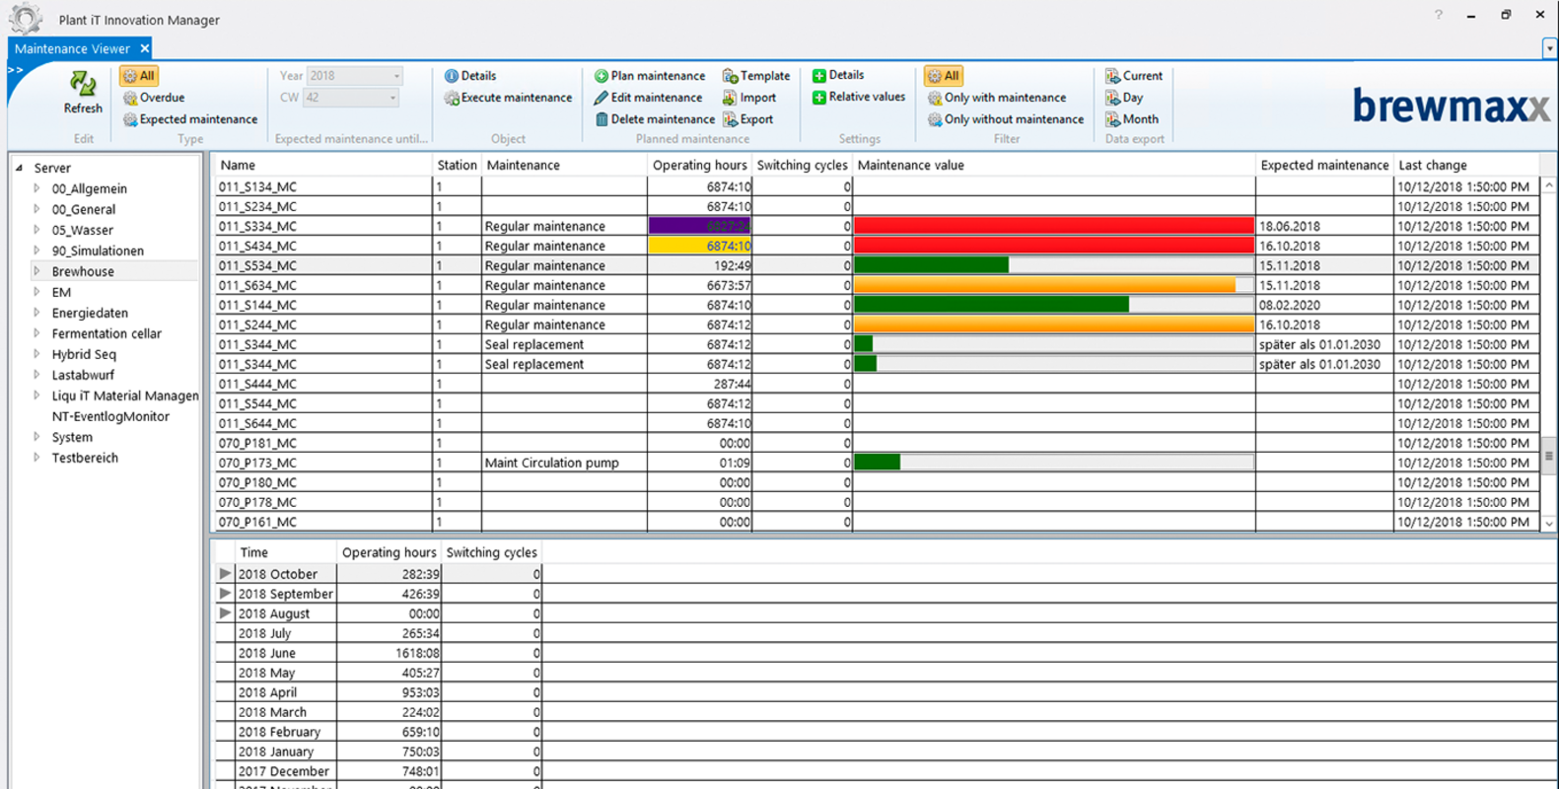Click the red maintenance bar for 011_S334_MC
This screenshot has width=1559, height=789.
click(1053, 226)
